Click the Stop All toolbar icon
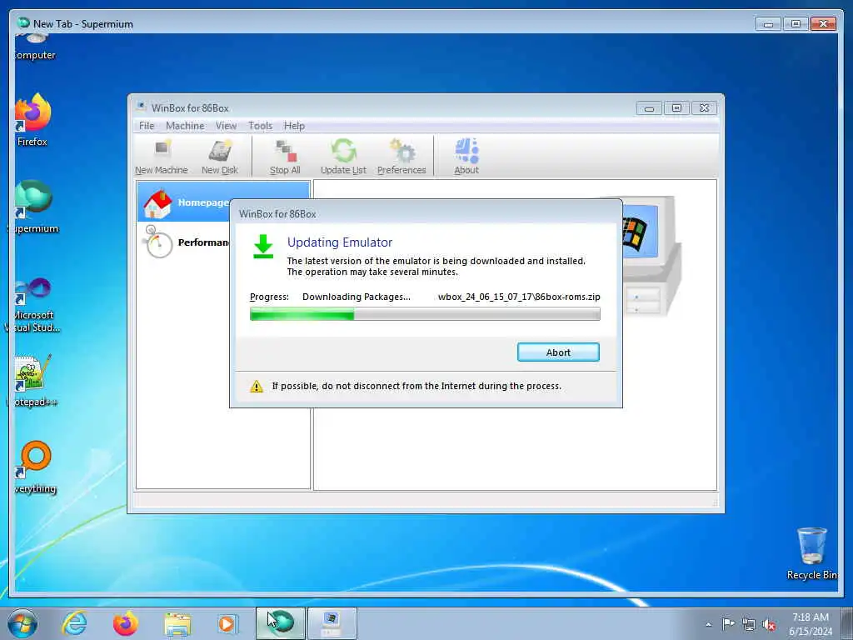Image resolution: width=853 pixels, height=640 pixels. [285, 157]
